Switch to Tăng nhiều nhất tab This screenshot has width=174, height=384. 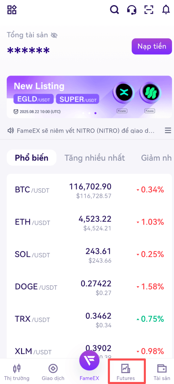point(95,158)
